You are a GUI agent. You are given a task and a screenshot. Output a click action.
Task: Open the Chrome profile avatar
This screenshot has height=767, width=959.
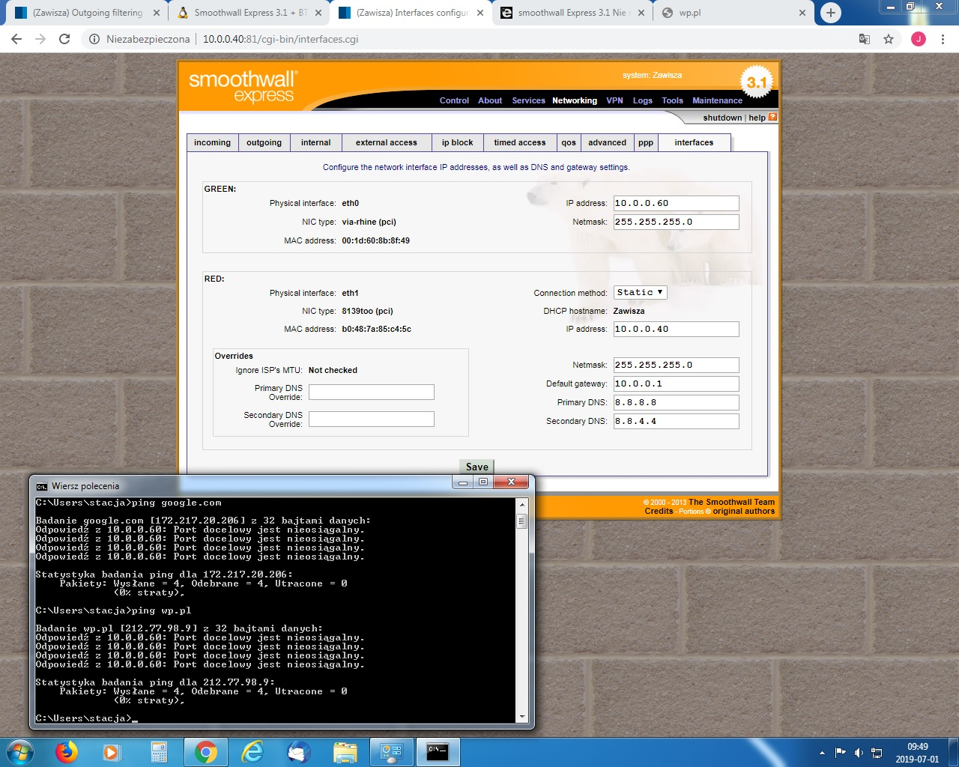click(x=919, y=38)
